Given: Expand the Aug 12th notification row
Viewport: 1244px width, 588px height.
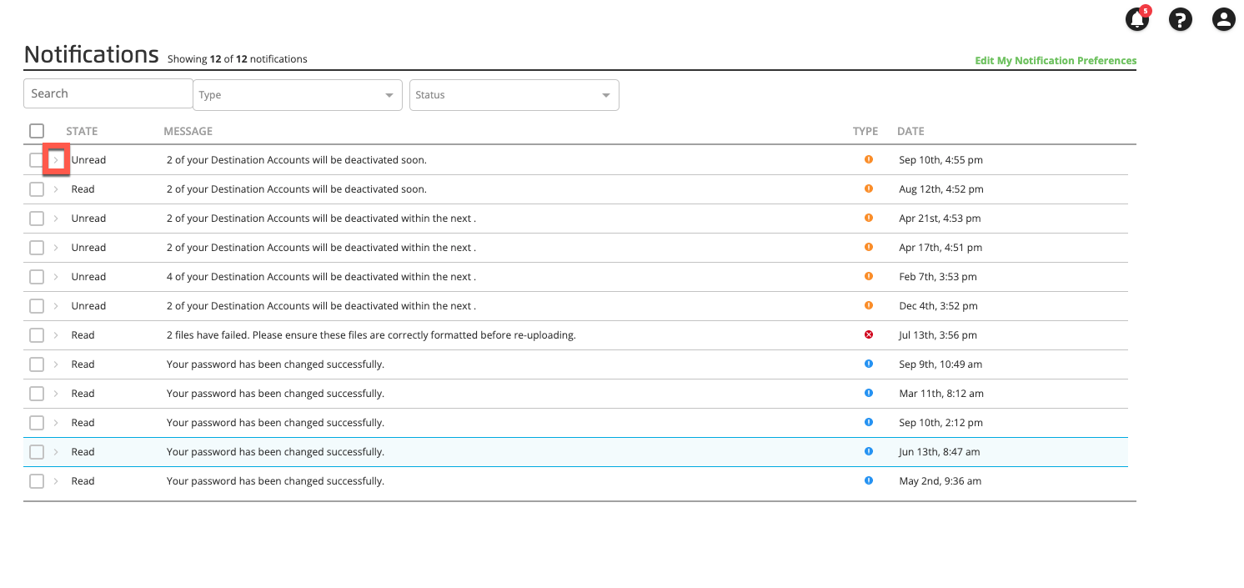Looking at the screenshot, I should pyautogui.click(x=56, y=189).
